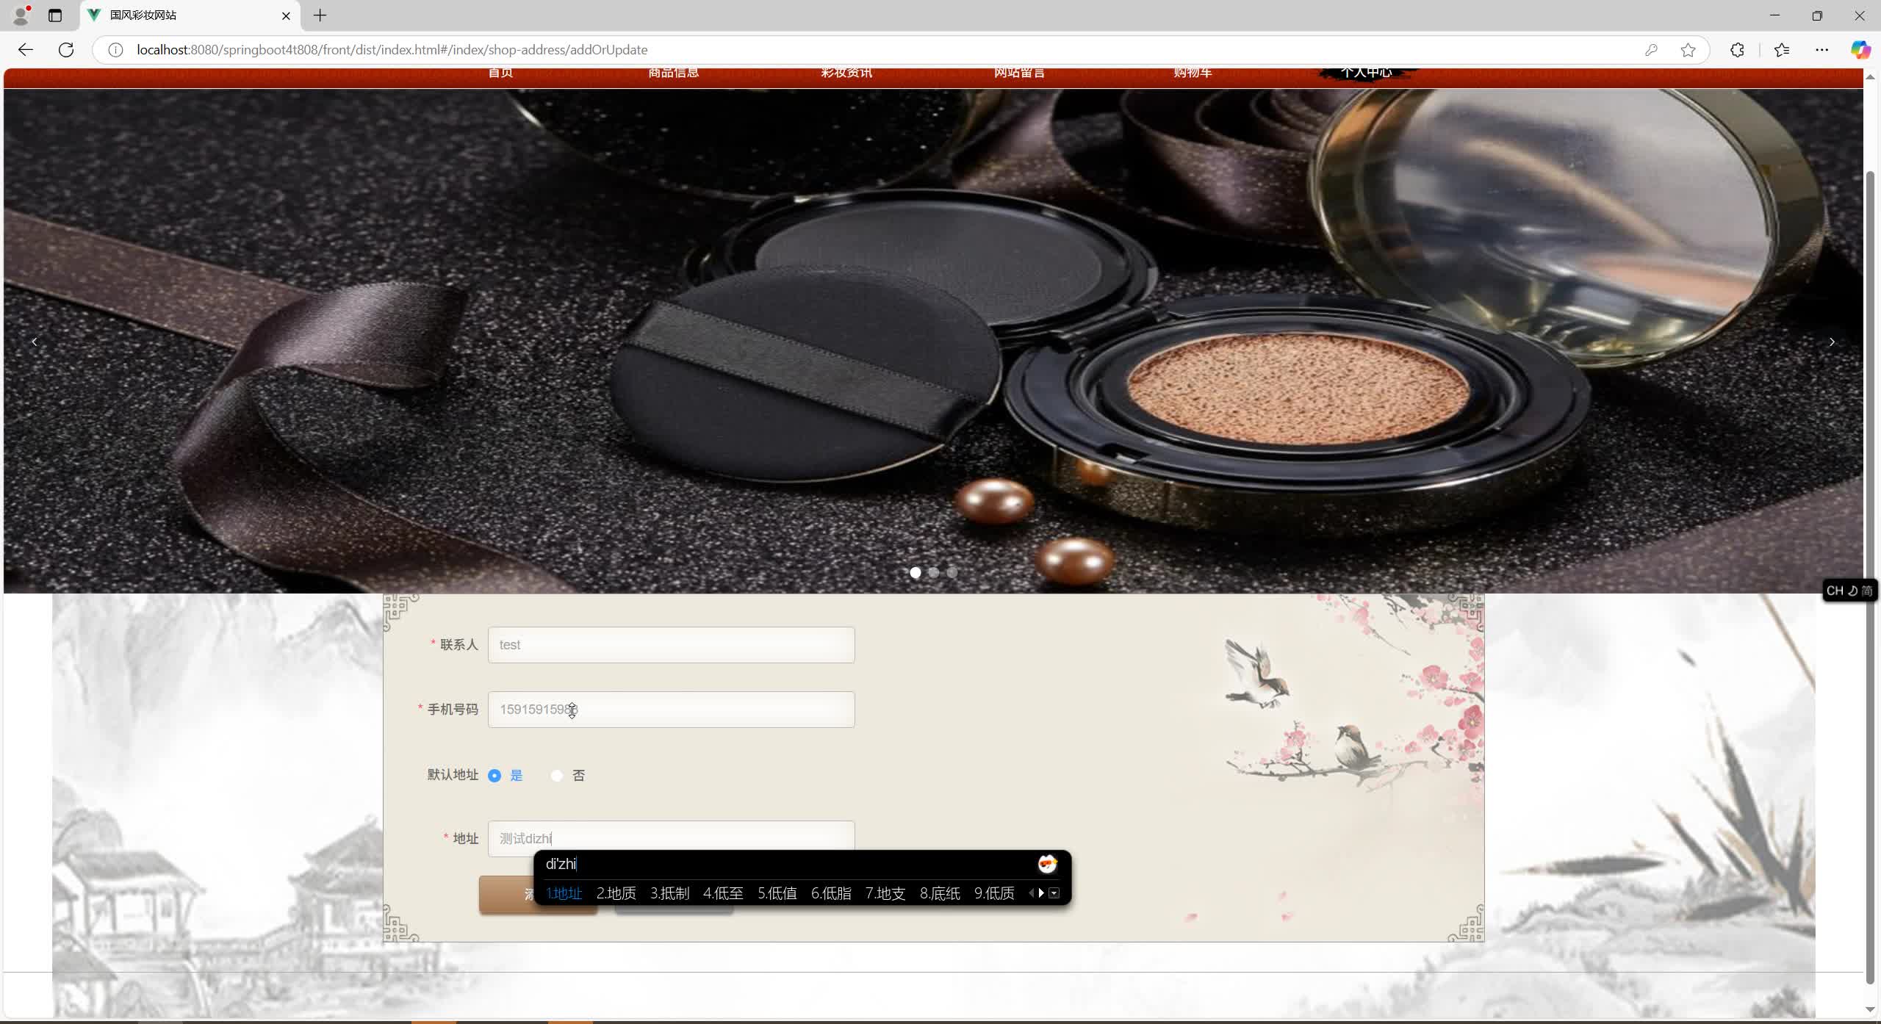Click the 联系人 input field

(671, 645)
